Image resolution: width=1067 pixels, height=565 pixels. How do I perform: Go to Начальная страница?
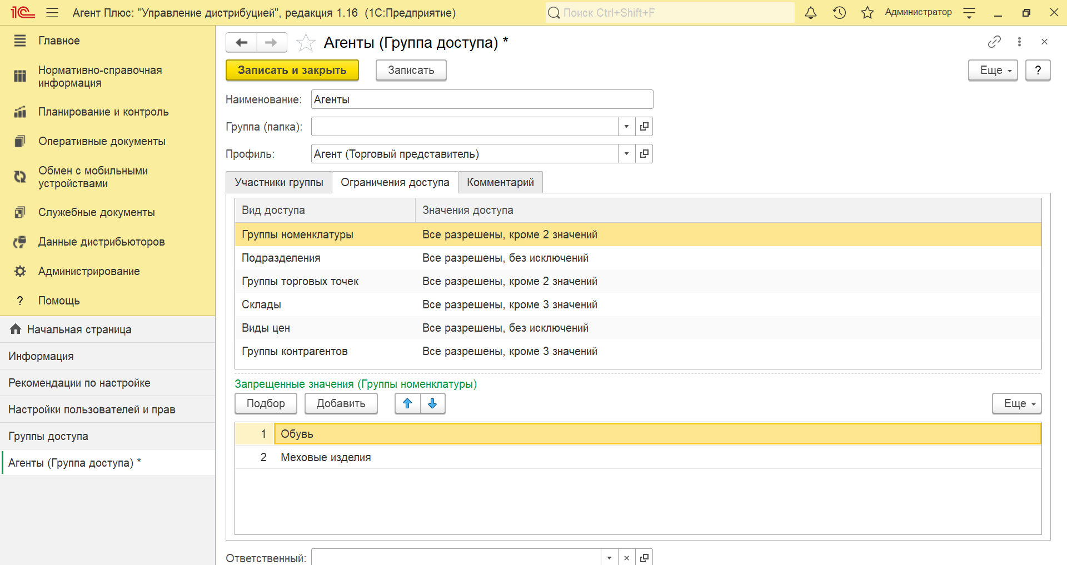107,329
